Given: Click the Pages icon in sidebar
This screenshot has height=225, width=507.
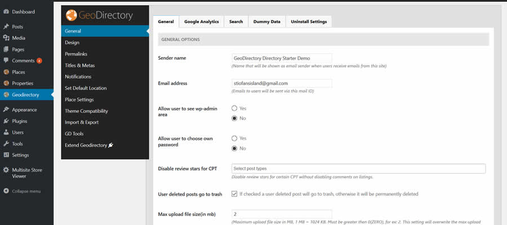Looking at the screenshot, I should coord(6,49).
